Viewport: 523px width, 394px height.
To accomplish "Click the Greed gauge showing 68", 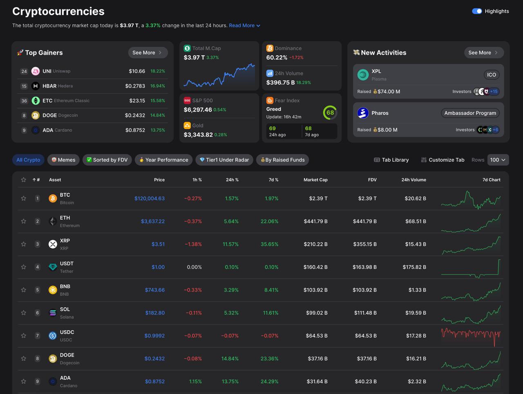I will click(x=330, y=113).
